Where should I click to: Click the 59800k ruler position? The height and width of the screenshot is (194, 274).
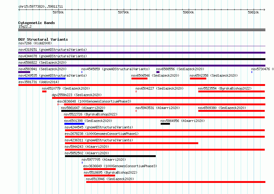click(x=188, y=12)
